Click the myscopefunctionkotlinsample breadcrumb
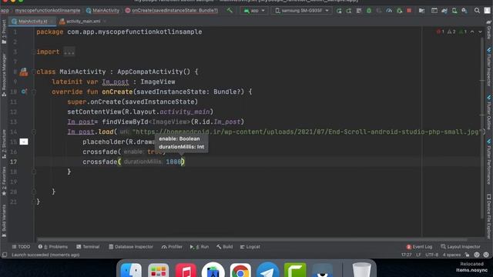493x277 pixels. point(48,10)
